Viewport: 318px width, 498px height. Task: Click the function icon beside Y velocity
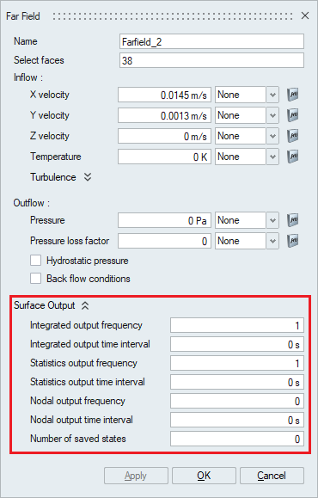292,115
